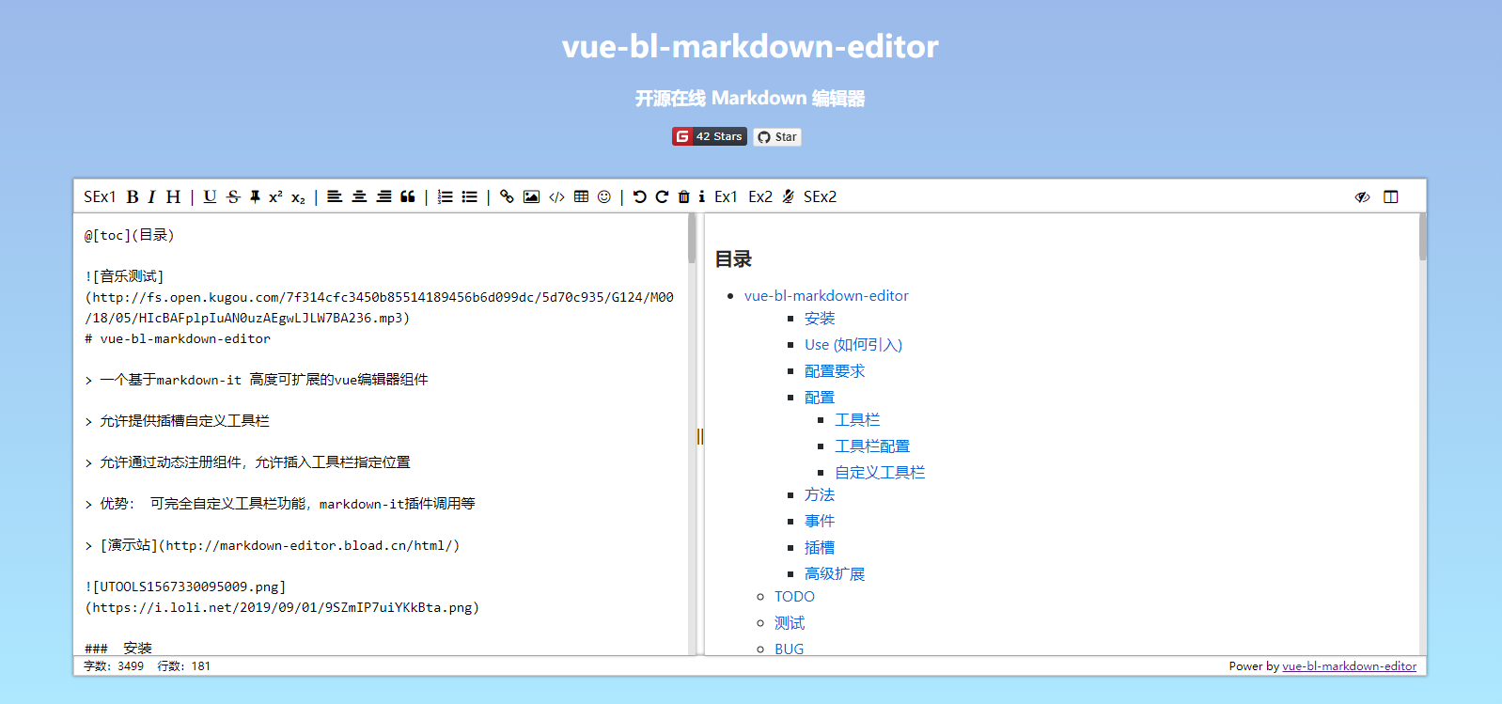Click the editor pane vertical scrollbar

(692, 240)
